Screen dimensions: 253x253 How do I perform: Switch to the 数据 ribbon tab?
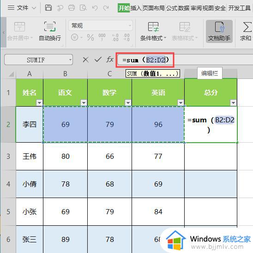pos(184,8)
